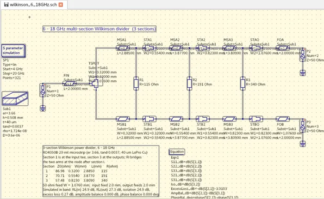Click er=3.66 substrate property

click(x=9, y=113)
